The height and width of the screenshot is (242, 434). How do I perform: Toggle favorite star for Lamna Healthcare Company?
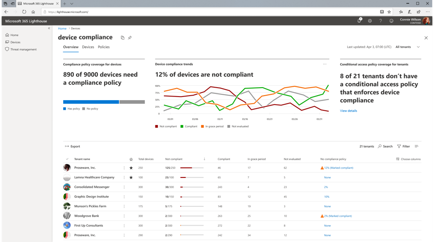pos(131,177)
